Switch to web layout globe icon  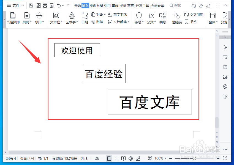click(130, 158)
